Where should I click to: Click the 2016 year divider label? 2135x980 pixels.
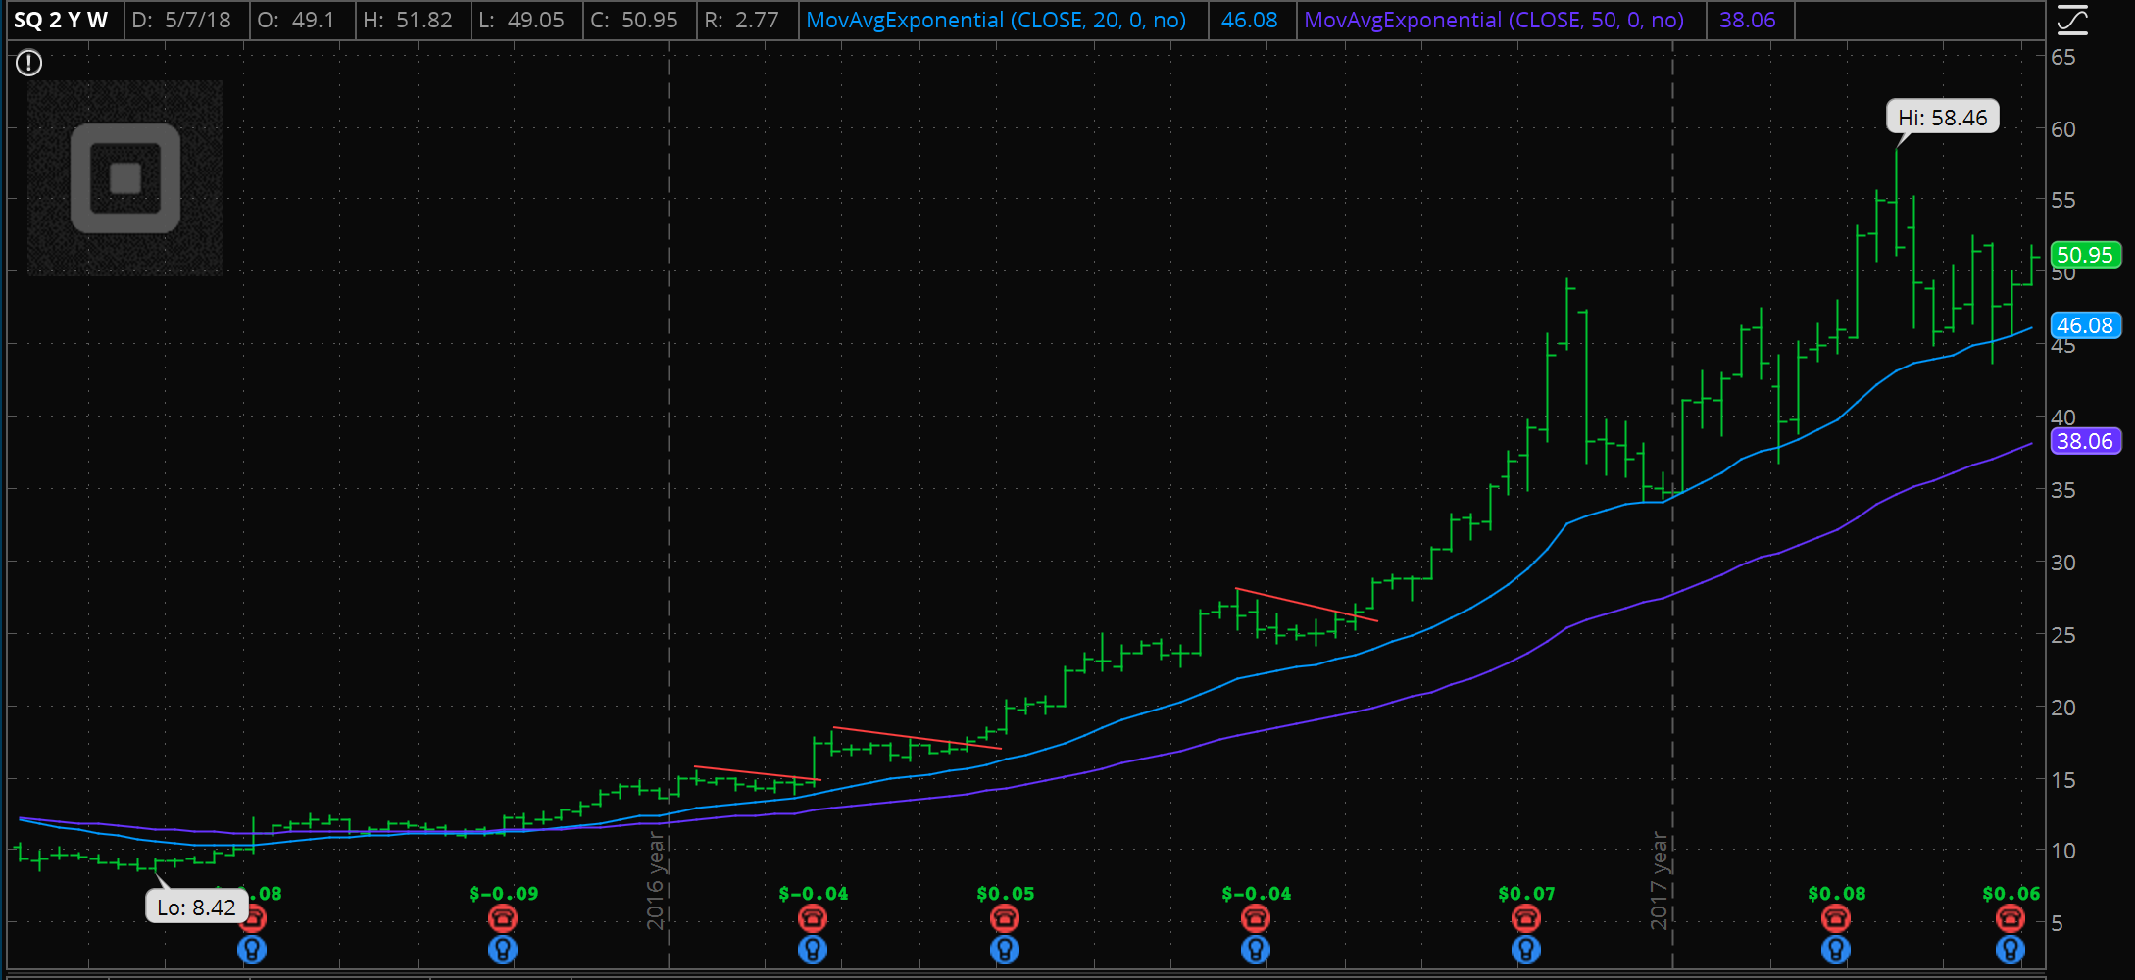coord(656,881)
